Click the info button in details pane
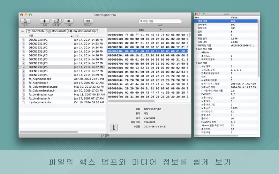 pos(114,127)
